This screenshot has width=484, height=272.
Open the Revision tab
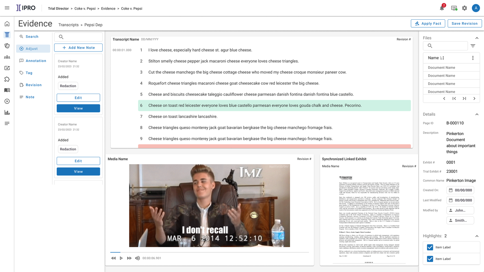point(33,85)
